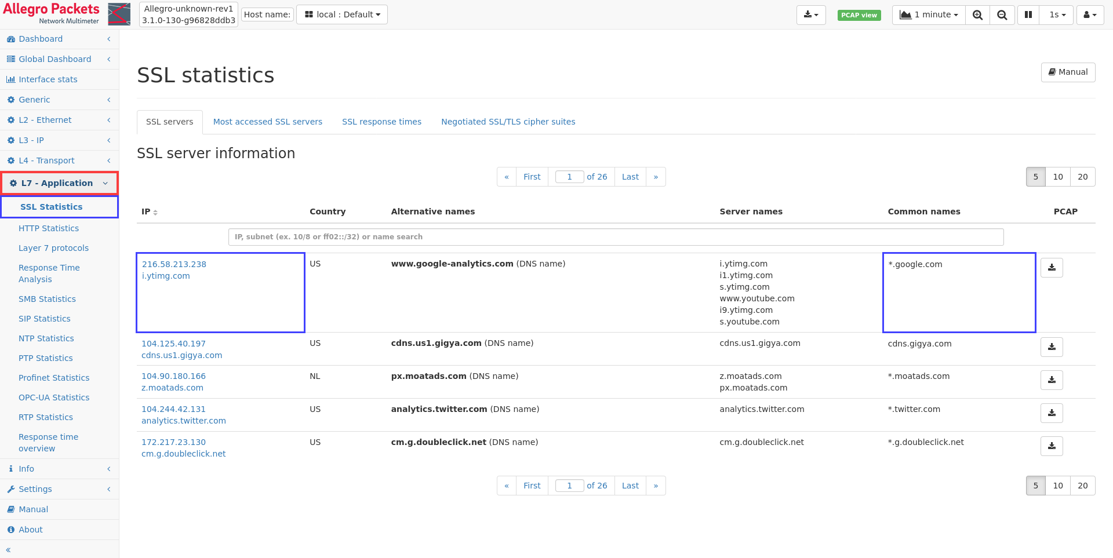Focus the IP, subnet or name search field
This screenshot has height=558, width=1113.
click(x=616, y=237)
